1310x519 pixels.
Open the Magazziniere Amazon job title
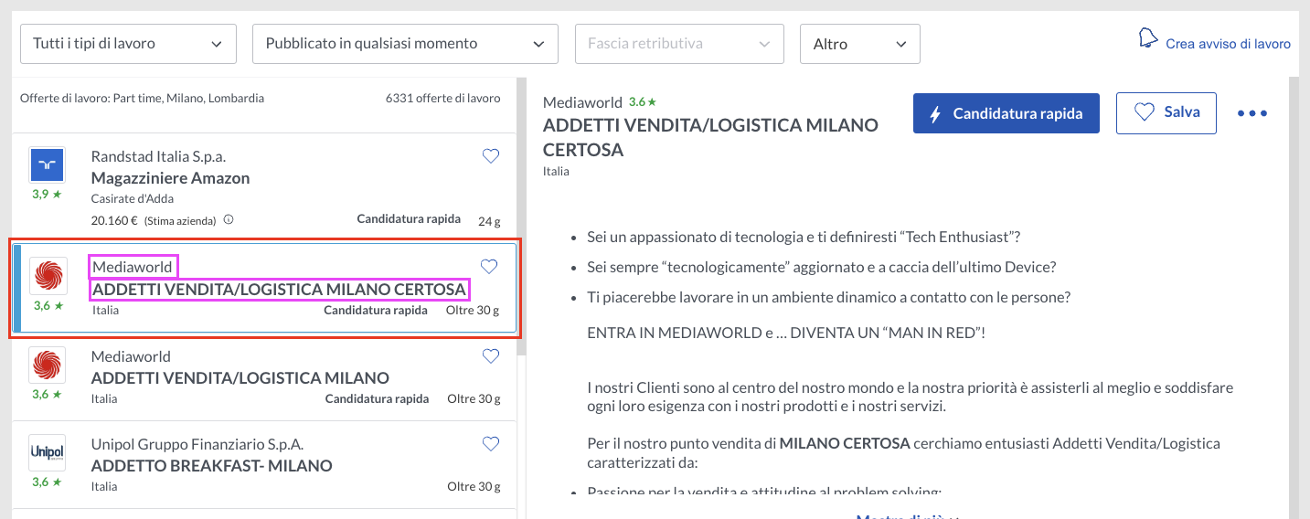[x=171, y=178]
